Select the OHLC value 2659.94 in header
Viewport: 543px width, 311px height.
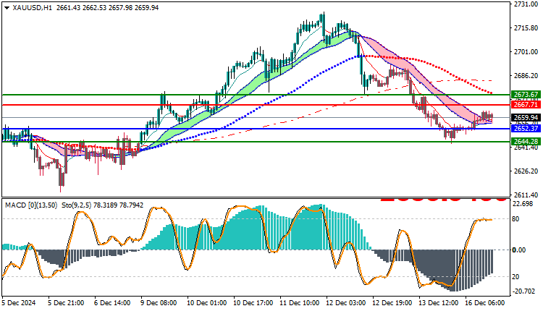(x=146, y=8)
